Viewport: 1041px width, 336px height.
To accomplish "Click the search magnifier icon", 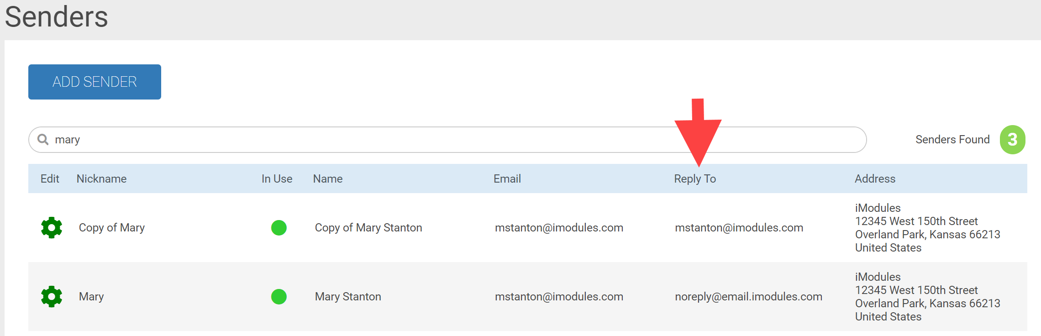I will (x=43, y=139).
